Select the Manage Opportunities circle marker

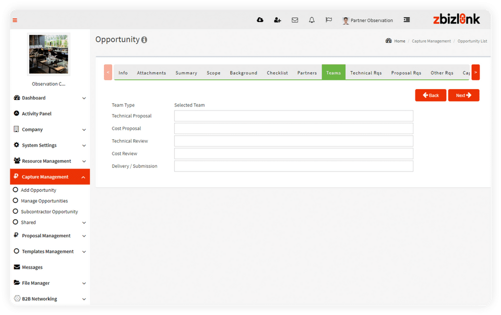click(x=15, y=200)
